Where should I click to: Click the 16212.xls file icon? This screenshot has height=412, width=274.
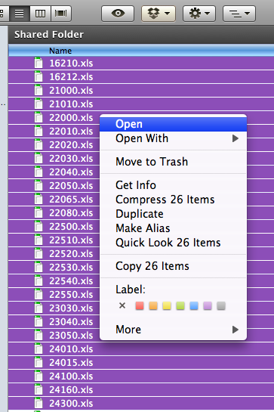pos(38,76)
